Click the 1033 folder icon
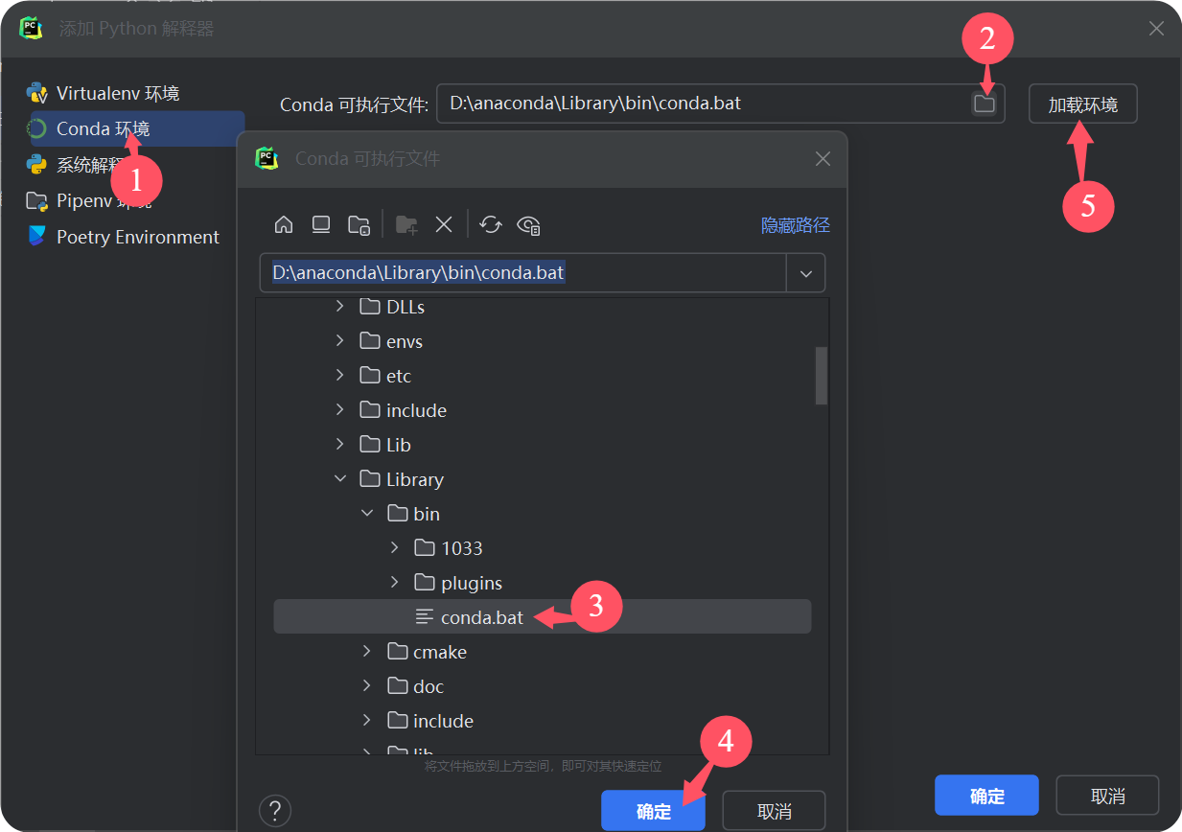 click(x=425, y=548)
